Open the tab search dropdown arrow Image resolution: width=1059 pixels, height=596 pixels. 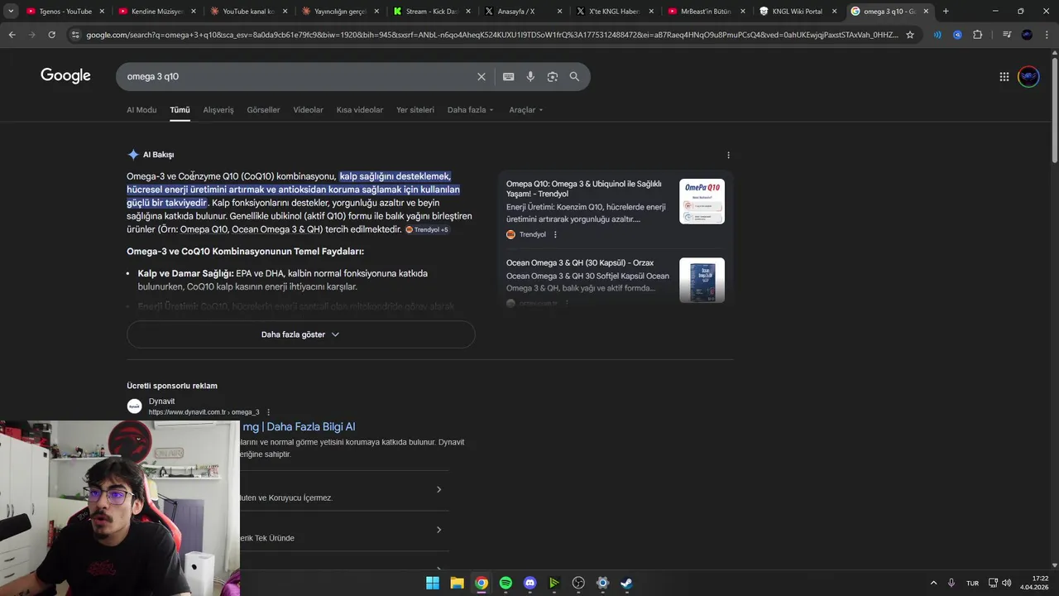pos(11,12)
